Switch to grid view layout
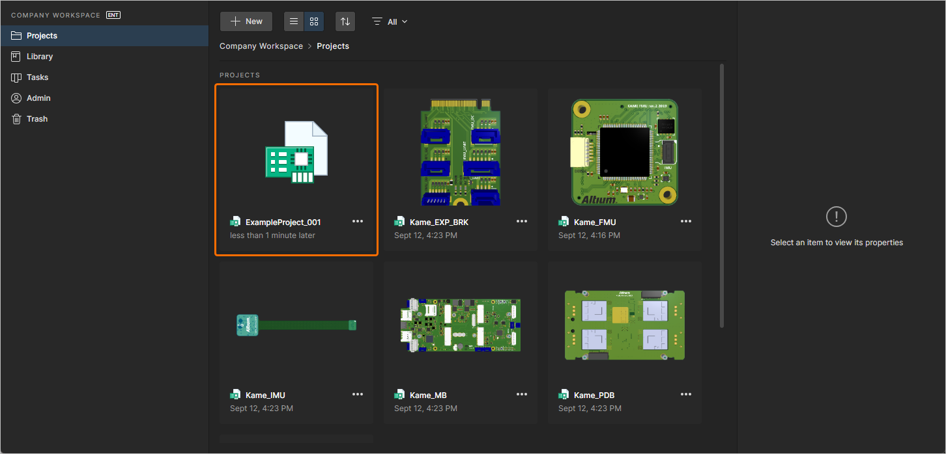Viewport: 946px width, 454px height. 313,21
